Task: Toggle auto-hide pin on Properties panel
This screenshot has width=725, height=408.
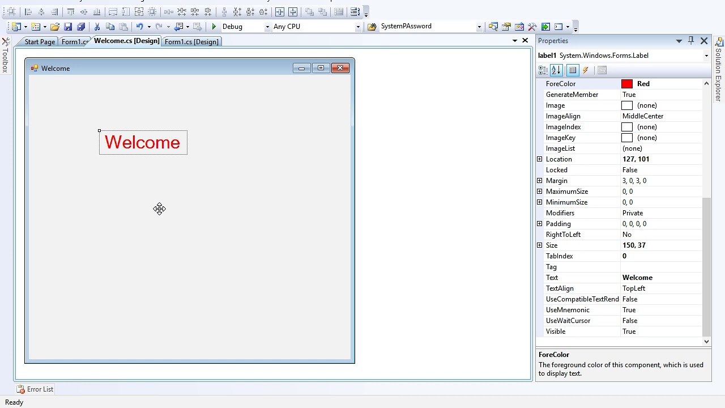Action: coord(691,40)
